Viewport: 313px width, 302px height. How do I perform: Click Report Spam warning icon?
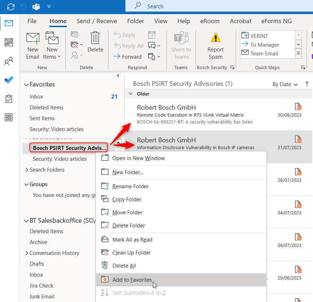pos(215,38)
